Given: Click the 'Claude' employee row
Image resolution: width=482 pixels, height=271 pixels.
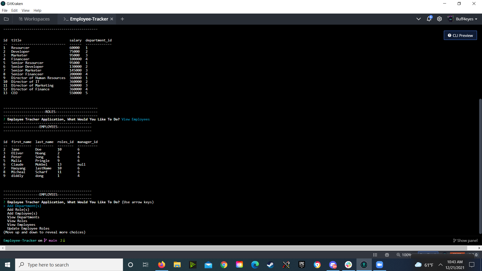Looking at the screenshot, I should 44,164.
